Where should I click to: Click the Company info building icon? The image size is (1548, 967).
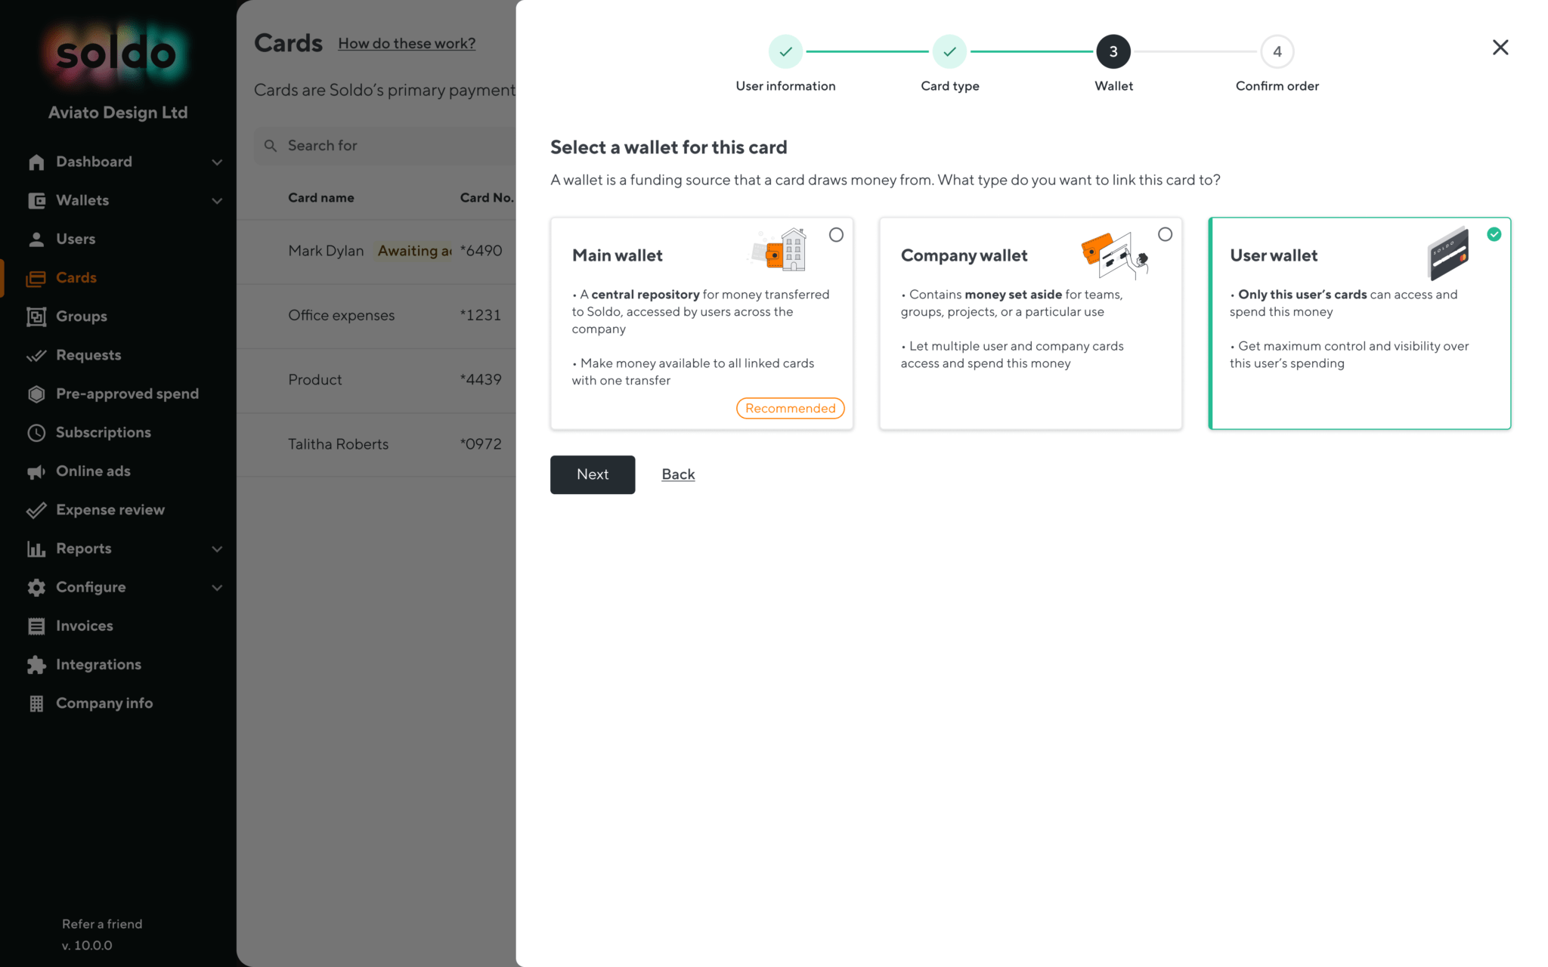[x=36, y=703]
